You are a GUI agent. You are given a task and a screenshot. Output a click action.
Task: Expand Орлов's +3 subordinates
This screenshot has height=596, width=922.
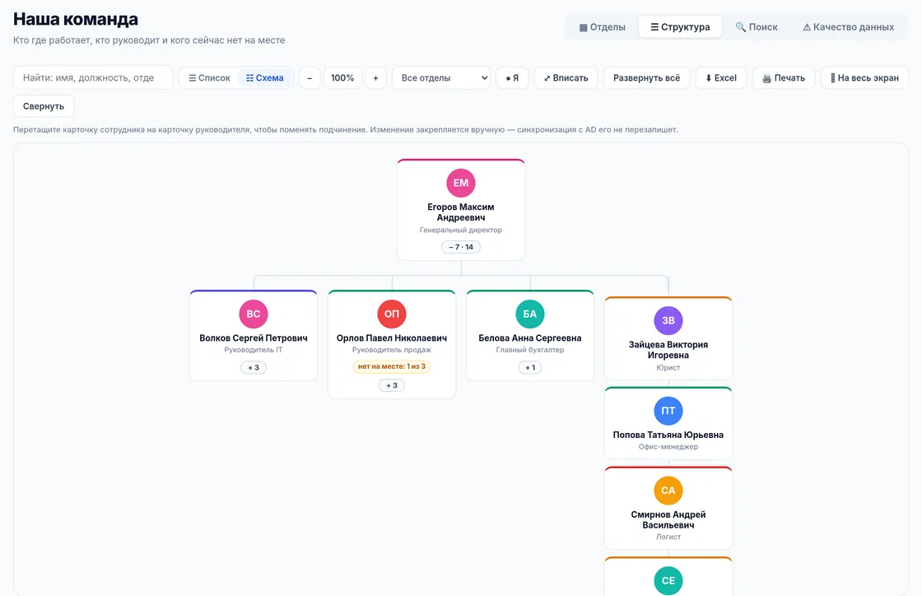click(392, 385)
